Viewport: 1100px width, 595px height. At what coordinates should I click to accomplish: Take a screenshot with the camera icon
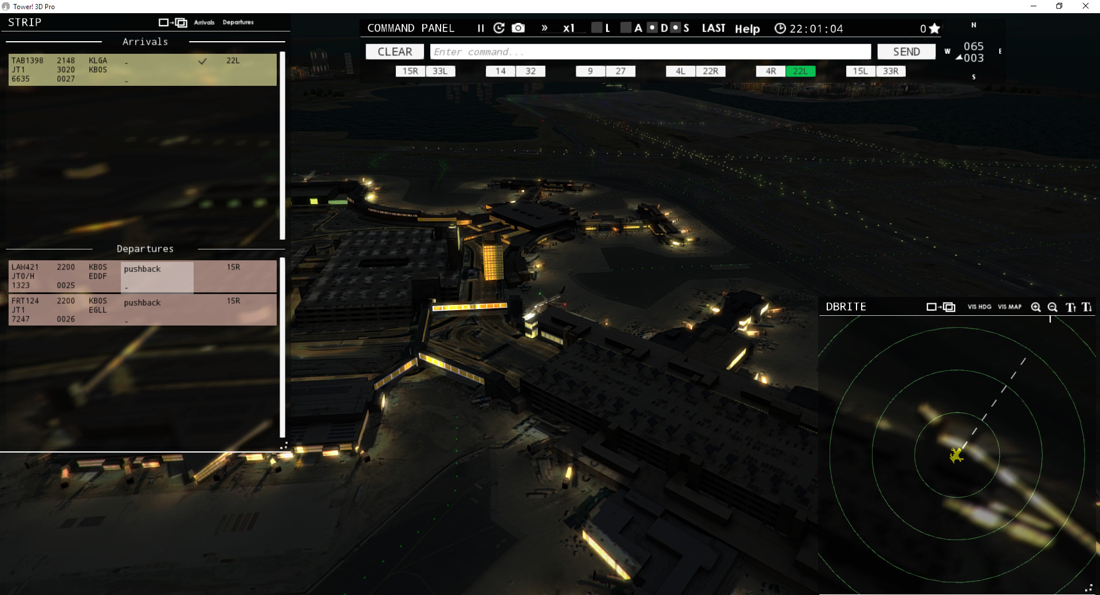(518, 27)
